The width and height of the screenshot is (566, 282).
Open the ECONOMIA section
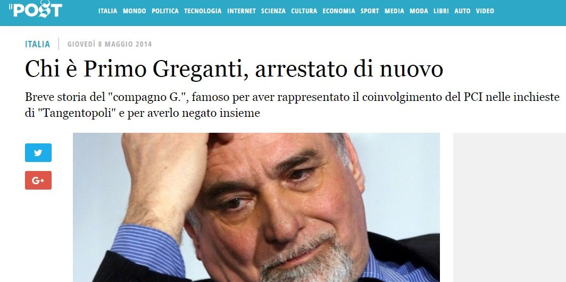coord(339,11)
